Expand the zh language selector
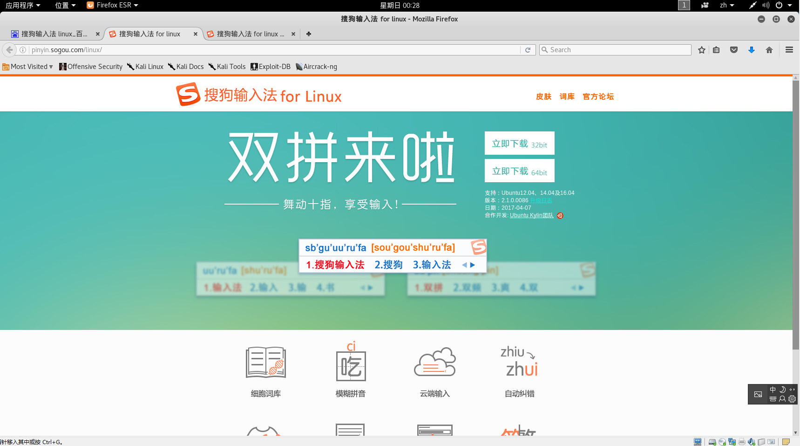 pos(726,5)
